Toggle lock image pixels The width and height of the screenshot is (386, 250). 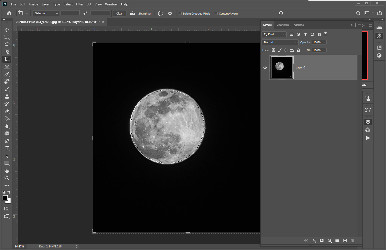(x=280, y=50)
